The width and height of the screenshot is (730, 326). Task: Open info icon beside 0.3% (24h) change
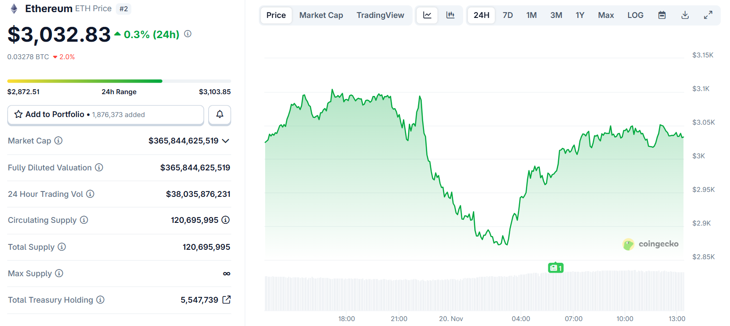(x=188, y=34)
